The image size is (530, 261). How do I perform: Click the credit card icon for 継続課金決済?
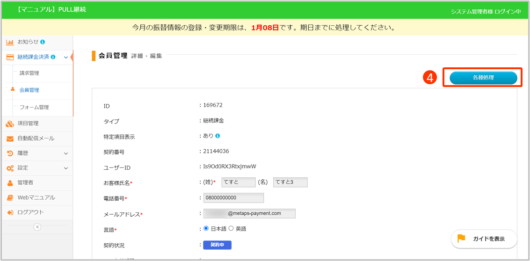click(x=9, y=57)
